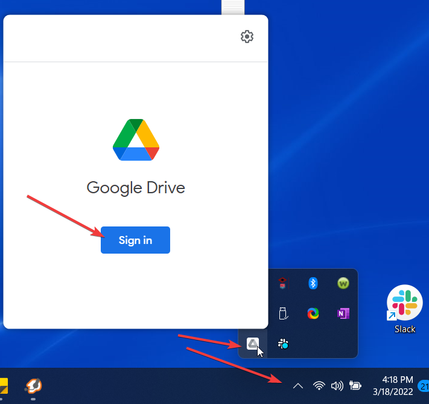Open the green W tray icon
This screenshot has width=429, height=404.
click(343, 283)
